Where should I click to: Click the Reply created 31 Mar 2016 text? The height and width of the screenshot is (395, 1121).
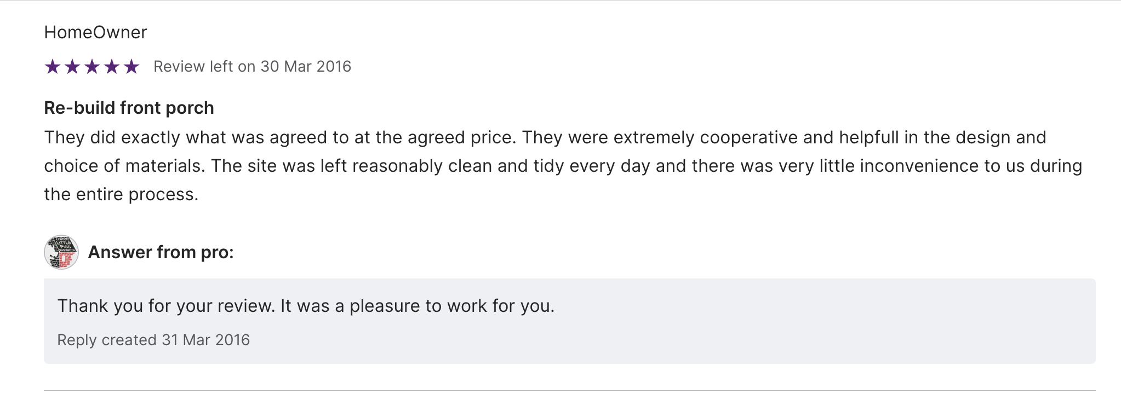(153, 340)
